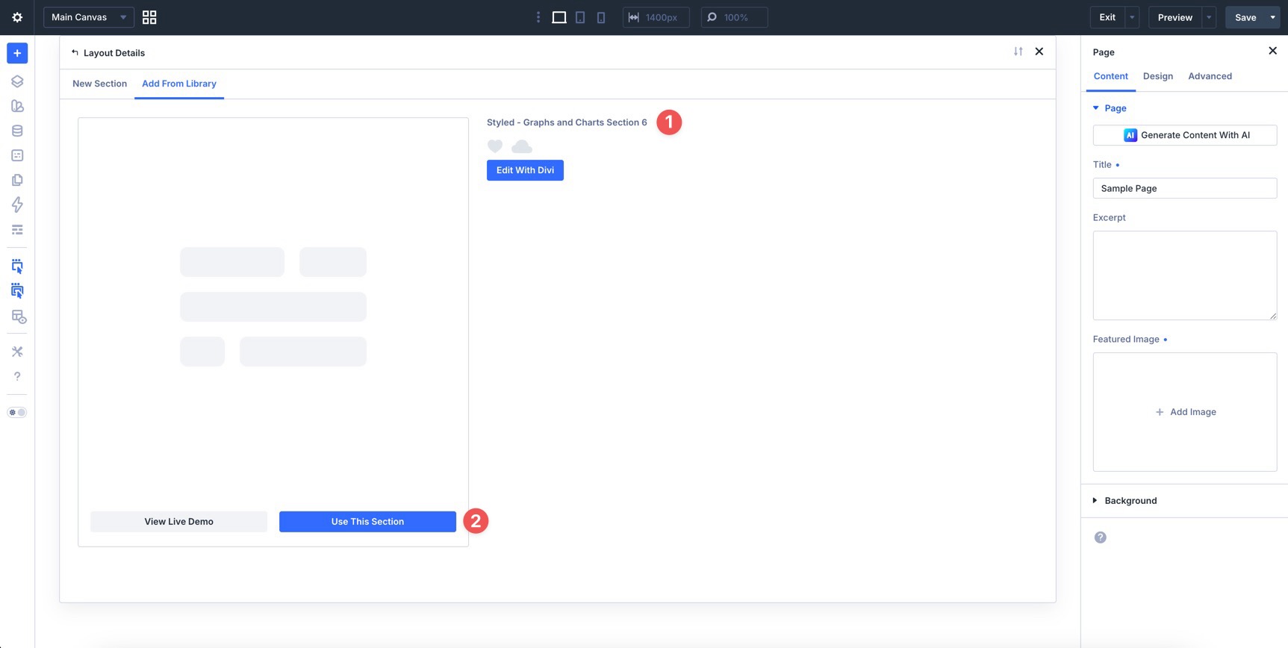Viewport: 1288px width, 648px height.
Task: Favorite the layout with heart icon
Action: coord(495,146)
